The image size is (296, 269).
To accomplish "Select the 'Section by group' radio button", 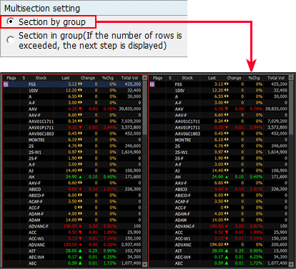I will [11, 21].
